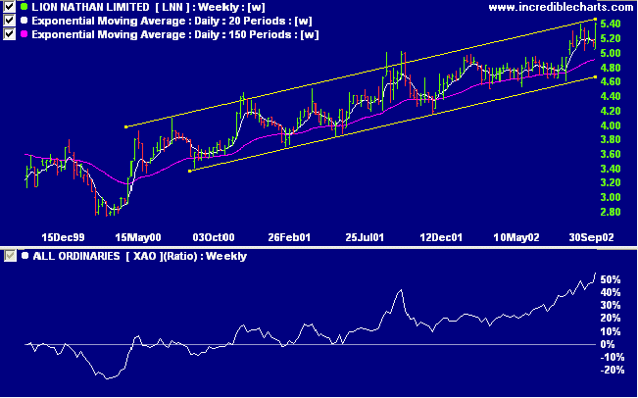Click the magenta 150 Periods EMA dot
Screen dimensions: 638x398
(24, 34)
